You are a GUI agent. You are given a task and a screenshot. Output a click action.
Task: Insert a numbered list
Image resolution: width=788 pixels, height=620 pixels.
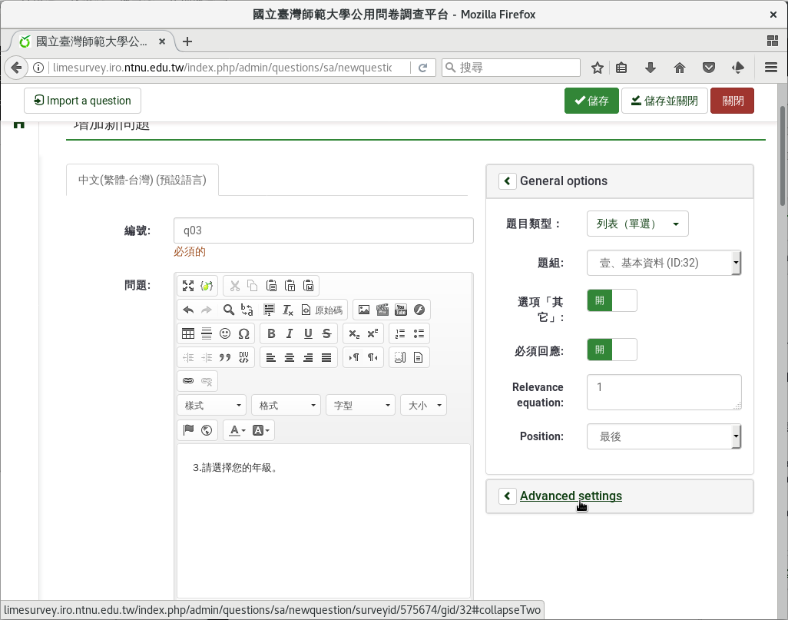[400, 333]
